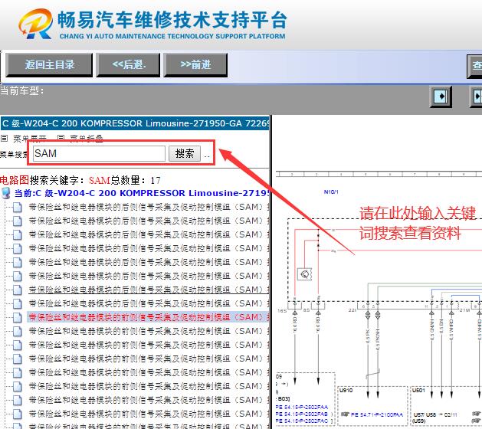Open the PE 54.71-P-2100FAA link
Screen dimensions: 482x429
tap(377, 414)
